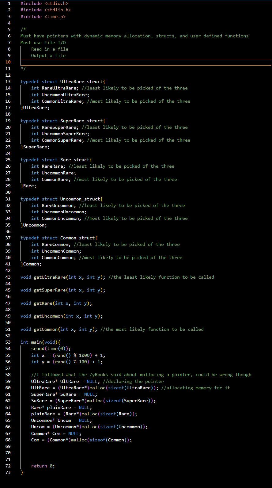The width and height of the screenshot is (272, 488).
Task: Click the '#include <stdio.h>' line
Action: 44,3
